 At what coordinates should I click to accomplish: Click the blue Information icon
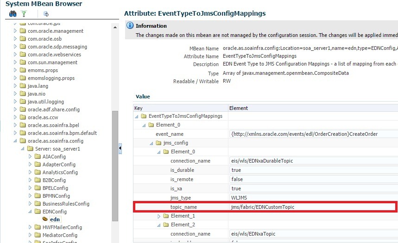130,26
